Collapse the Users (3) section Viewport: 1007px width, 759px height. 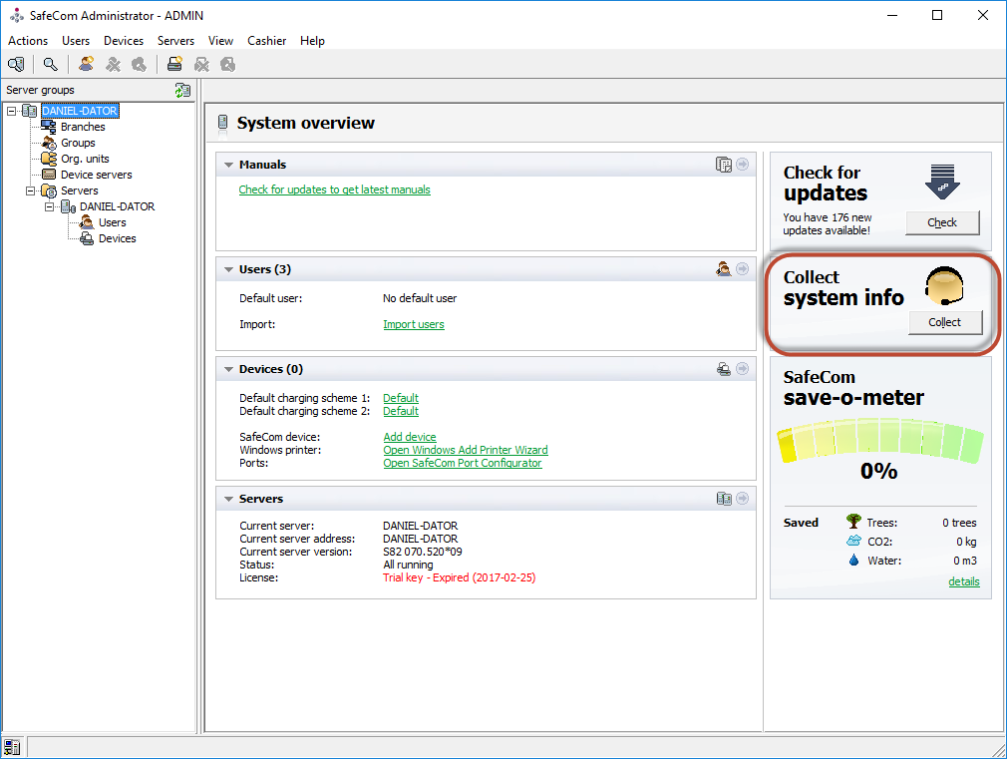(x=228, y=269)
